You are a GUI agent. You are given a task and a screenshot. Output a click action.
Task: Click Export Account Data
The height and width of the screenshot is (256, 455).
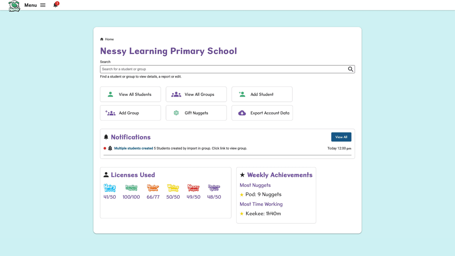[262, 113]
